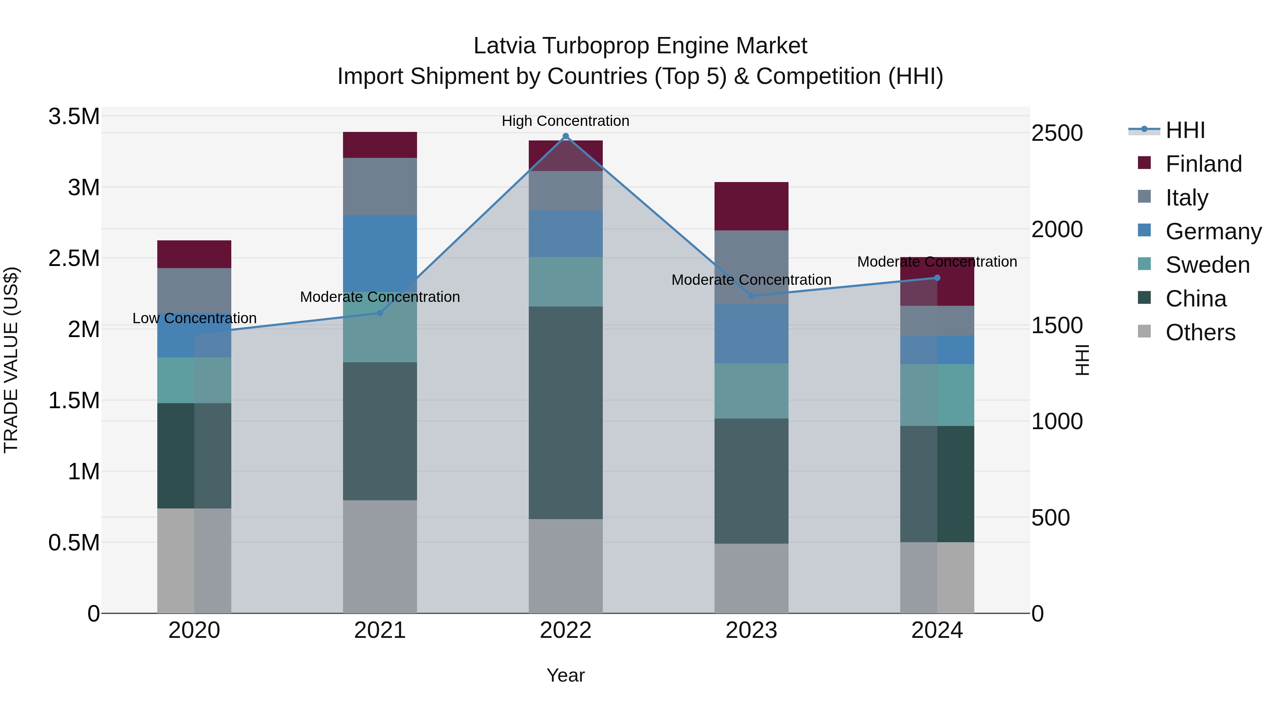Click Finland maroon legend swatch

click(x=1144, y=162)
